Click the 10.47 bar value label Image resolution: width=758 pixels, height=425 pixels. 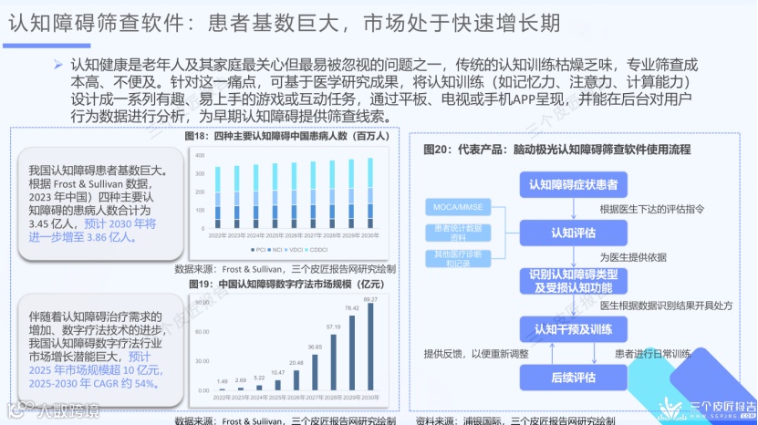[x=277, y=373]
